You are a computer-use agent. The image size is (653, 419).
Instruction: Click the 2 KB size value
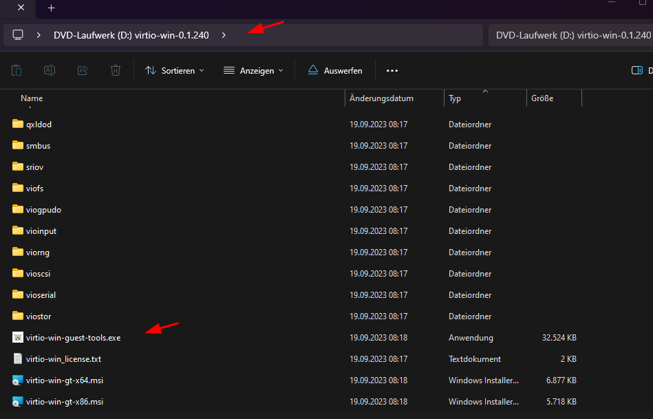[x=568, y=359]
